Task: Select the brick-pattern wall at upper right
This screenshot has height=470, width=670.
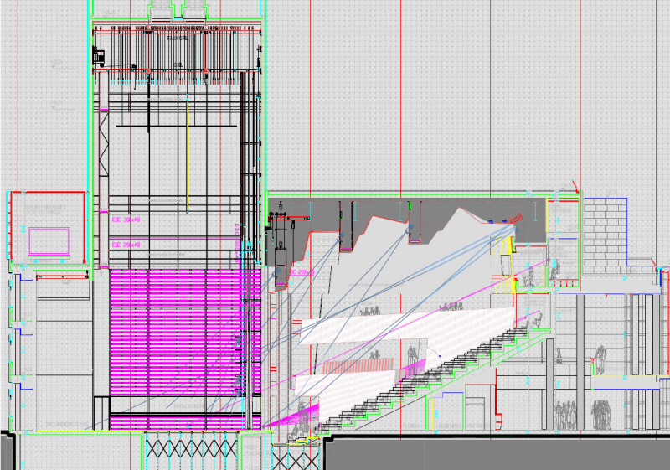Action: click(605, 235)
